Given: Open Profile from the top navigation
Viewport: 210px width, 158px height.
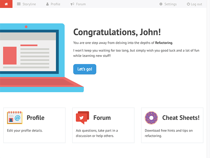Looking at the screenshot, I should tap(53, 4).
